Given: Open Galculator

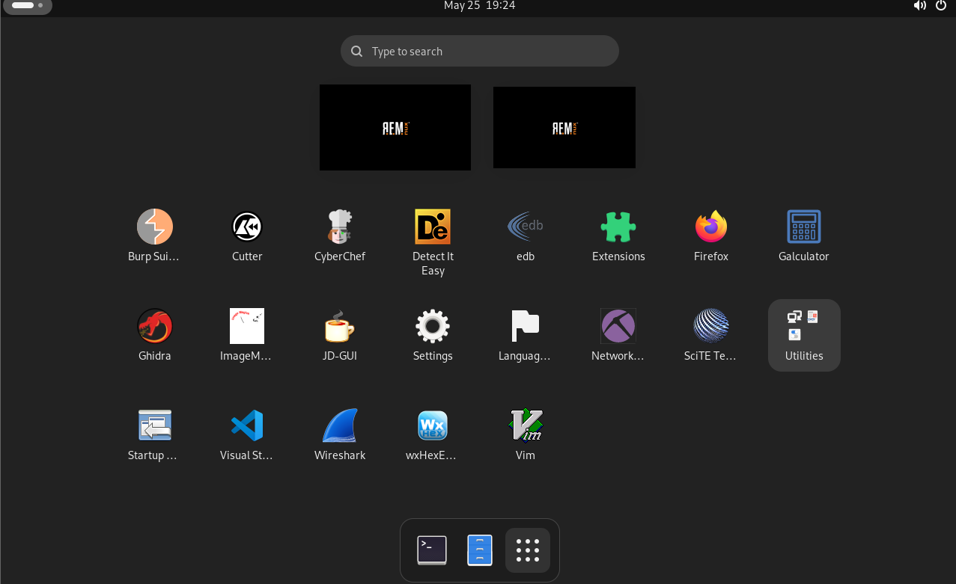Looking at the screenshot, I should [x=804, y=236].
